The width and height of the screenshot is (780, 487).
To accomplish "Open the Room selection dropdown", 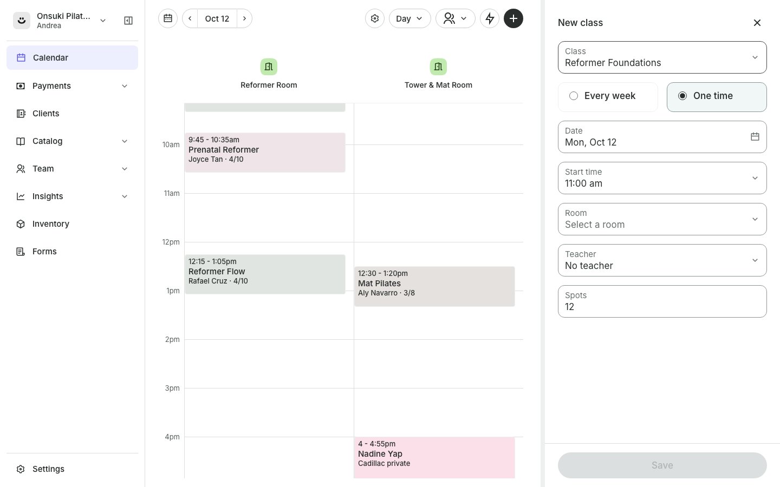I will (x=662, y=219).
